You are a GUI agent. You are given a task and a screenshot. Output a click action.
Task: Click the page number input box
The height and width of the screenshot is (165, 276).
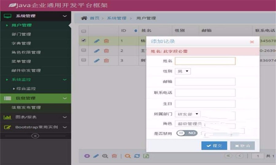[x=258, y=156]
